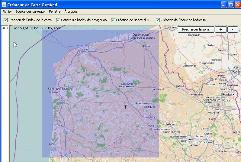Click the Lat lon zoom coordinates readout

(x=39, y=28)
